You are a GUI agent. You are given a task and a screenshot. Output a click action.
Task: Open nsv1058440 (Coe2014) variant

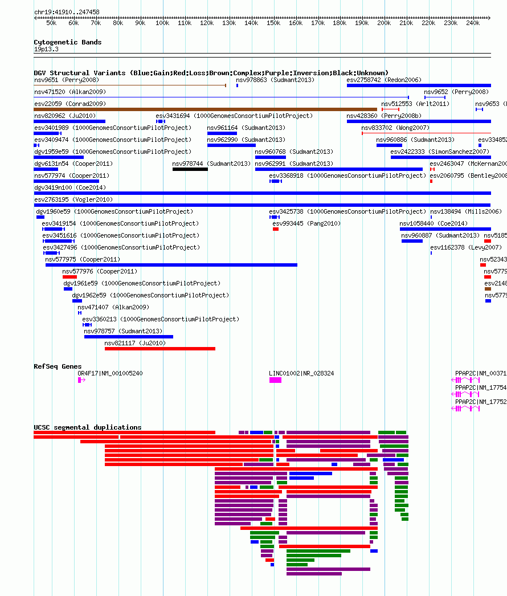(434, 223)
